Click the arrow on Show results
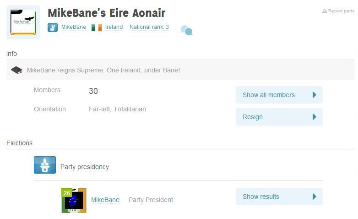This screenshot has width=358, height=219. 315,197
